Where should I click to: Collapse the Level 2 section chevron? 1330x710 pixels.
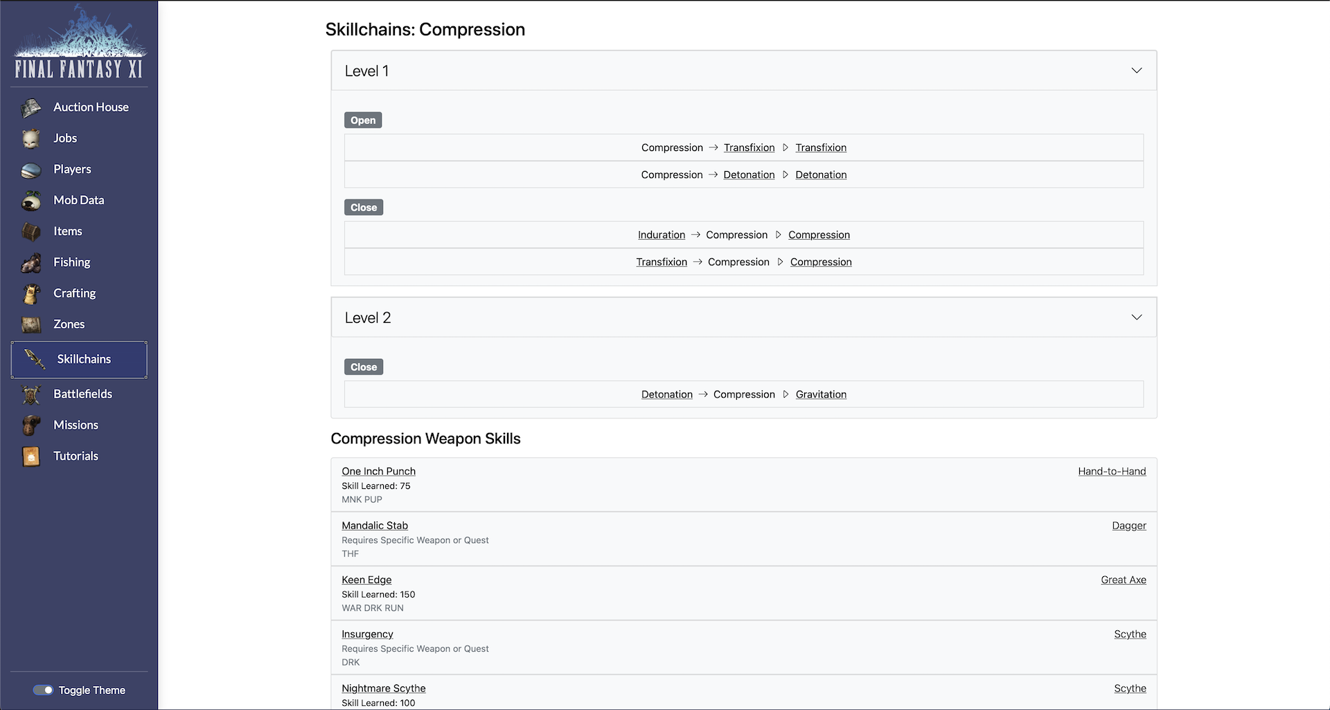click(x=1136, y=317)
